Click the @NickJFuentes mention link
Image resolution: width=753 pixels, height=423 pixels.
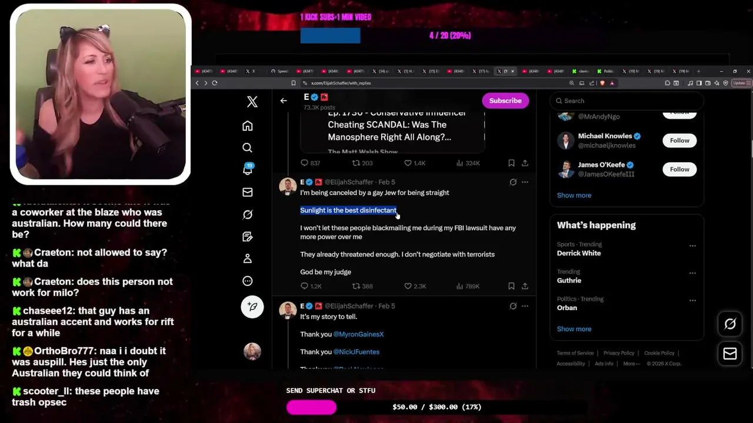coord(356,352)
